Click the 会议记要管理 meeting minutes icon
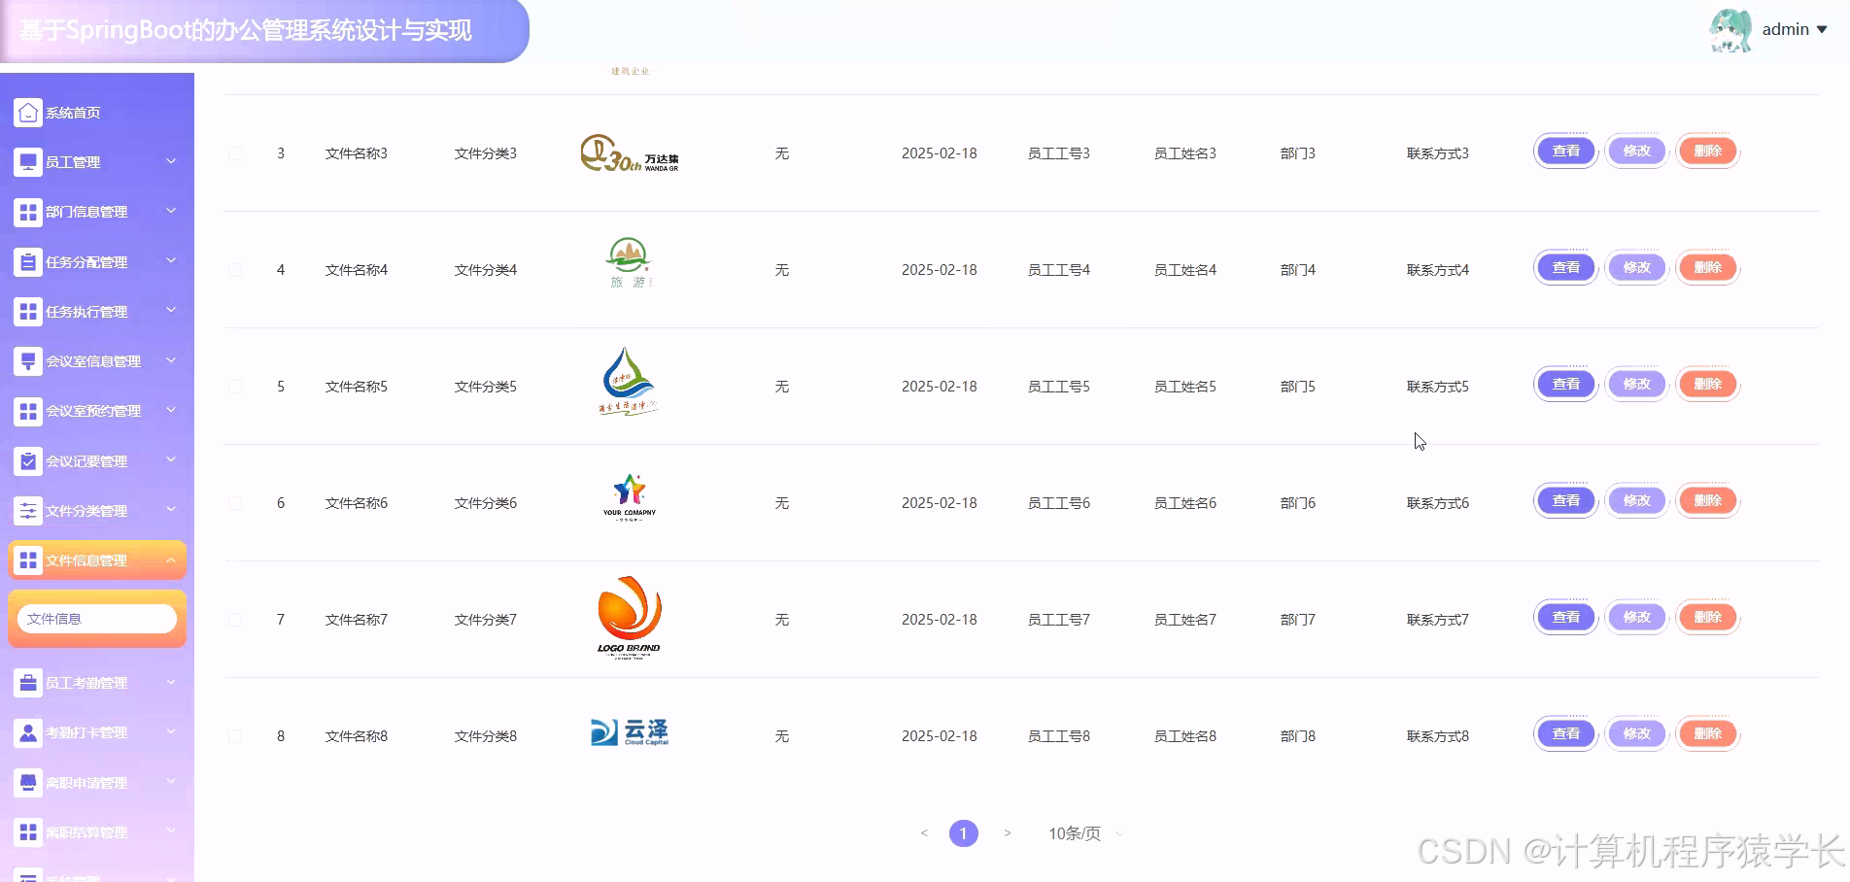Image resolution: width=1850 pixels, height=882 pixels. coord(27,460)
